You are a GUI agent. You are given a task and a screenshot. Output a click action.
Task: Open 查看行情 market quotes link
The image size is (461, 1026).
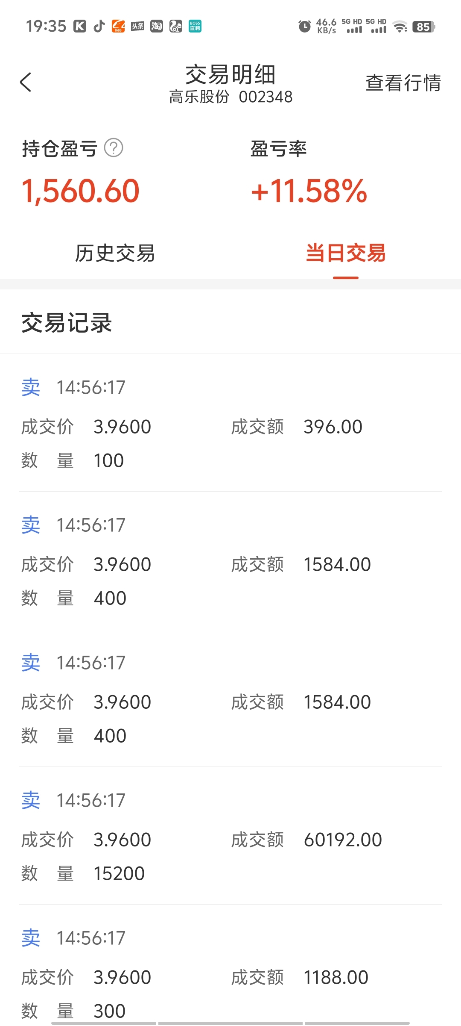point(403,83)
